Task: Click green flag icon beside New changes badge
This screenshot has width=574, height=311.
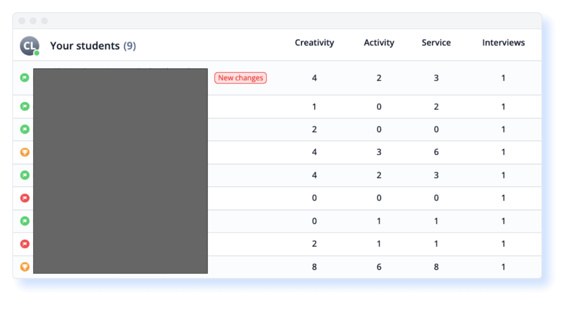Action: pos(25,78)
